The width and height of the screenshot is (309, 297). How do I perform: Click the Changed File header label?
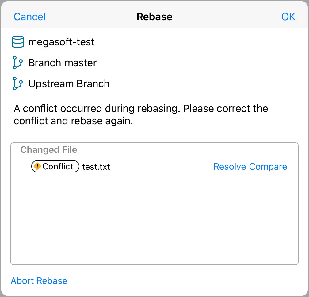tap(48, 150)
